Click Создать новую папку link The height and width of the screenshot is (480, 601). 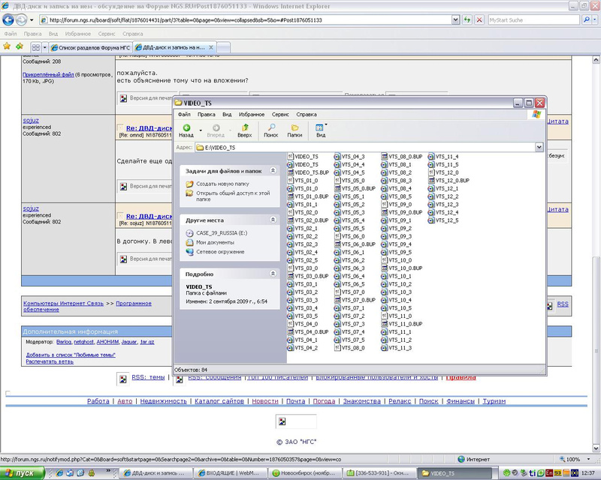pyautogui.click(x=222, y=184)
